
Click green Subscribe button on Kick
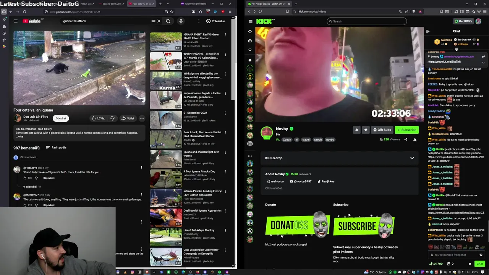tap(406, 130)
